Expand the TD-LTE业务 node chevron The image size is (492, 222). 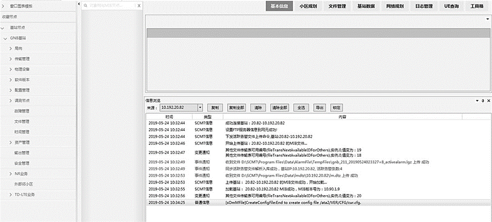pos(10,195)
